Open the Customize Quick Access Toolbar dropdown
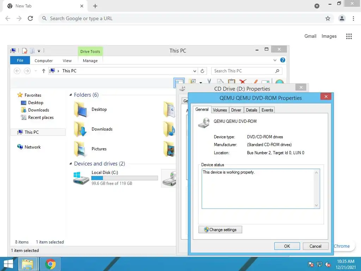Viewport: 361px width, 271px height. (39, 51)
